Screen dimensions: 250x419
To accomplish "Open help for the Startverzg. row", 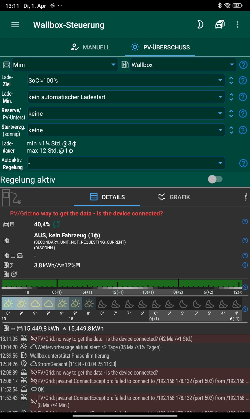I will tap(243, 130).
